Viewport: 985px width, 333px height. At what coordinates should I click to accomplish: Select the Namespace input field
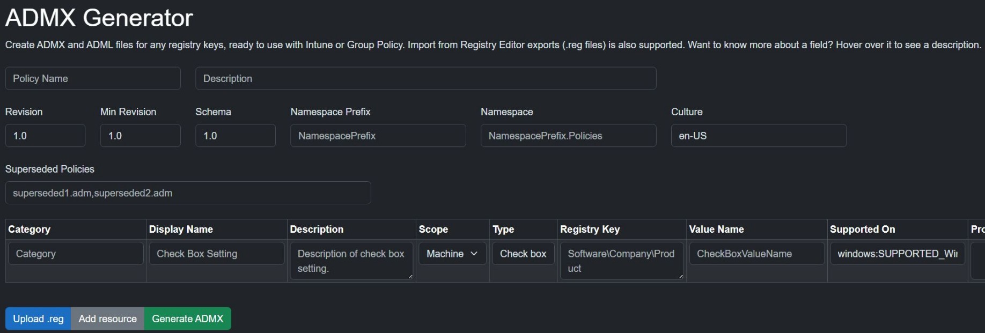pos(568,136)
